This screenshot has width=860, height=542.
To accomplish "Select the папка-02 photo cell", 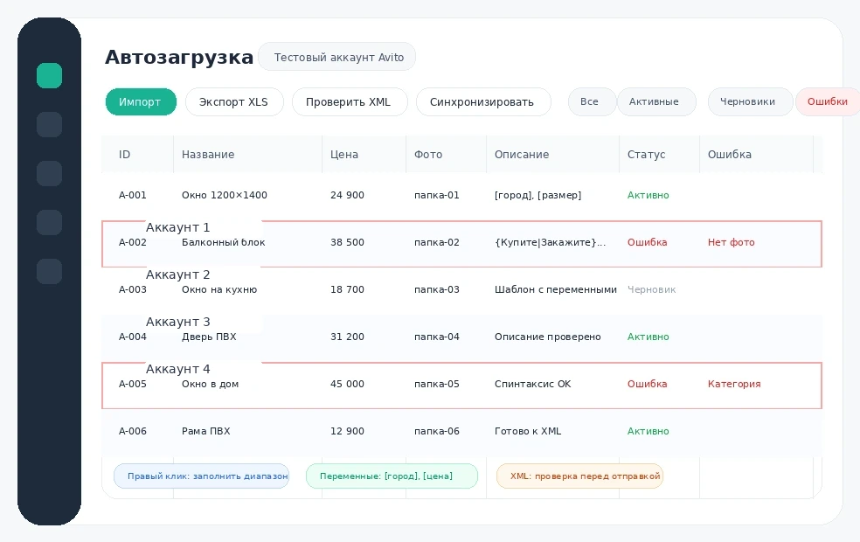I will coord(437,242).
